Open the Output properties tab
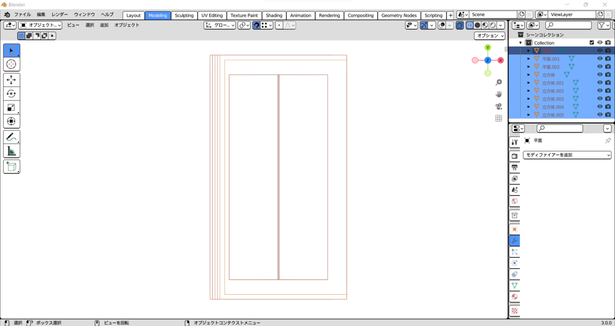The image size is (615, 326). click(515, 167)
